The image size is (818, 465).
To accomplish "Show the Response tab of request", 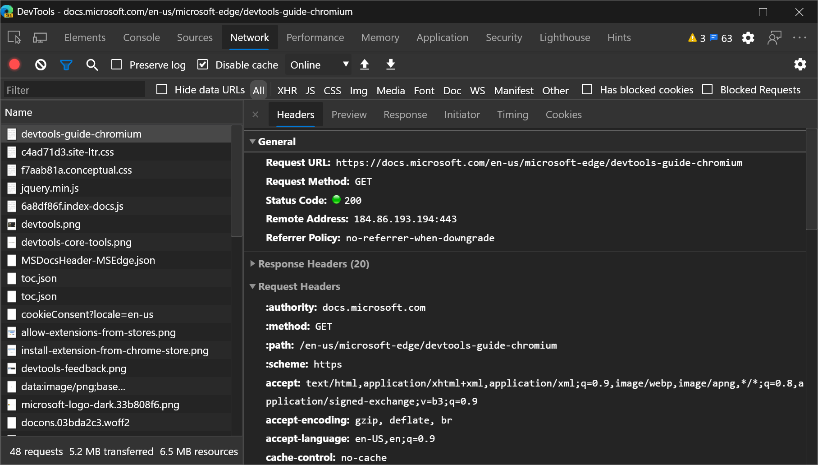I will click(x=405, y=115).
